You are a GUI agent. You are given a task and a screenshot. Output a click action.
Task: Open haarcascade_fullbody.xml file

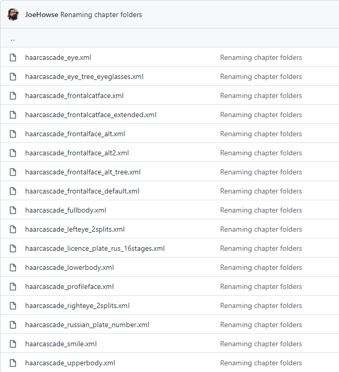tap(66, 210)
